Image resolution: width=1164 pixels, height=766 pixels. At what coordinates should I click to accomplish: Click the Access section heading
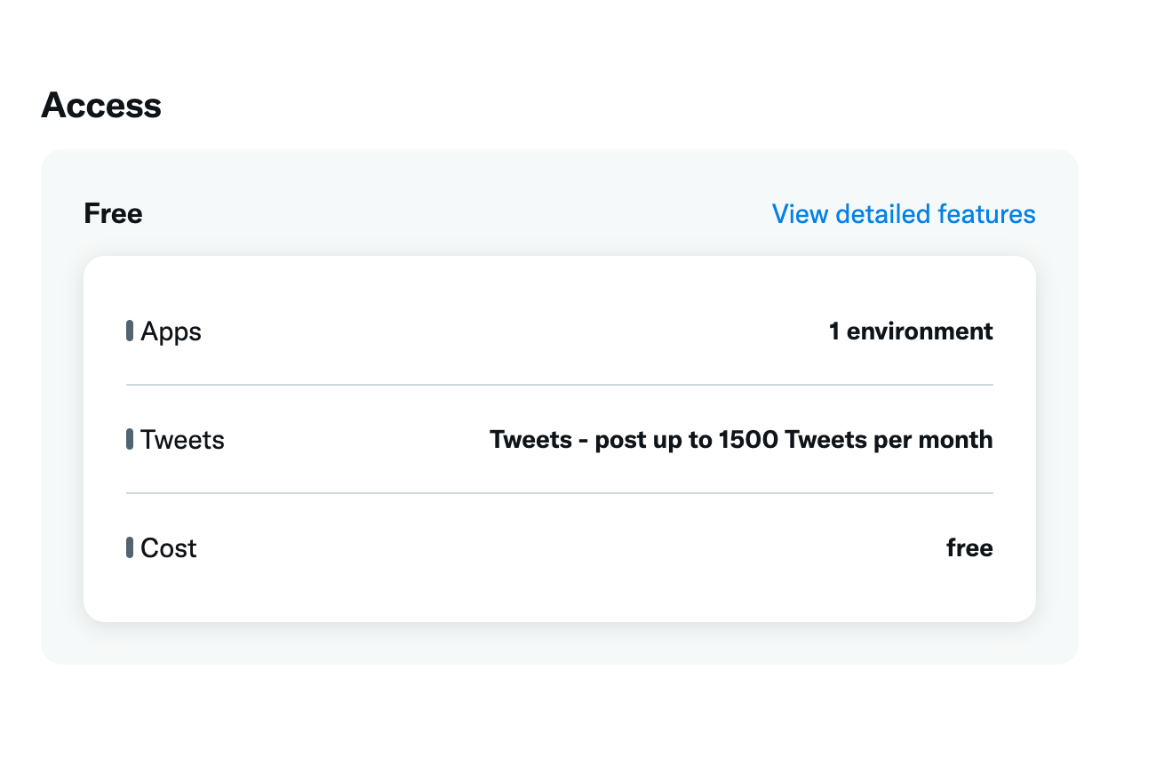[101, 106]
